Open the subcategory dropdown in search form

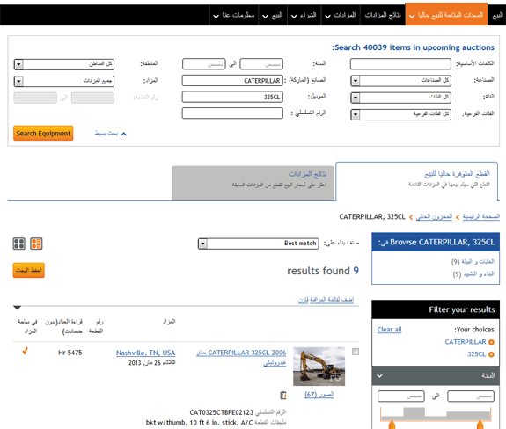400,114
